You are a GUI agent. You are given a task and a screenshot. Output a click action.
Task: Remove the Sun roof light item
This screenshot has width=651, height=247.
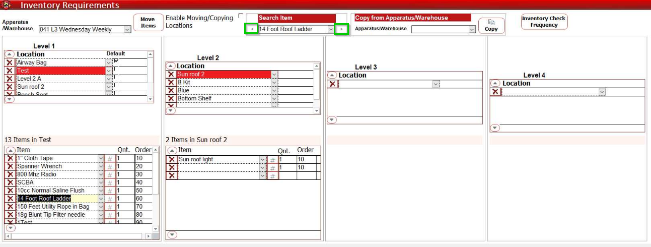(x=172, y=159)
